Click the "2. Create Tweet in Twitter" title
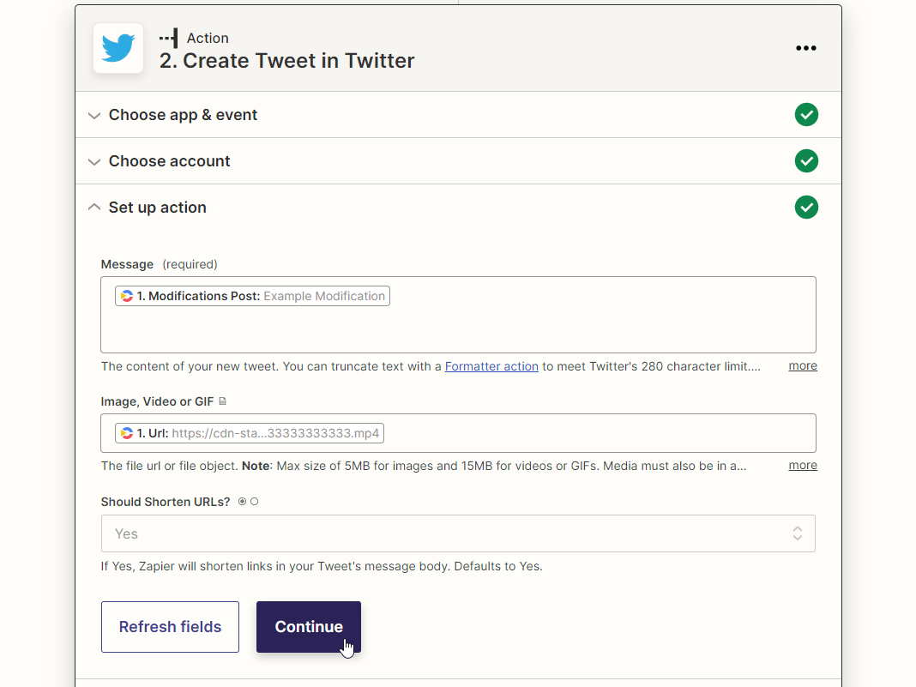916x687 pixels. tap(286, 61)
